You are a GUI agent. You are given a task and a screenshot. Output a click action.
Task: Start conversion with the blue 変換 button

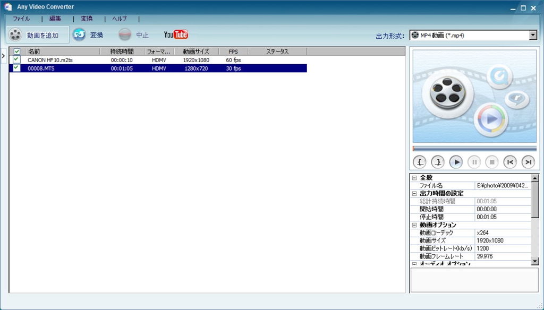(x=88, y=35)
